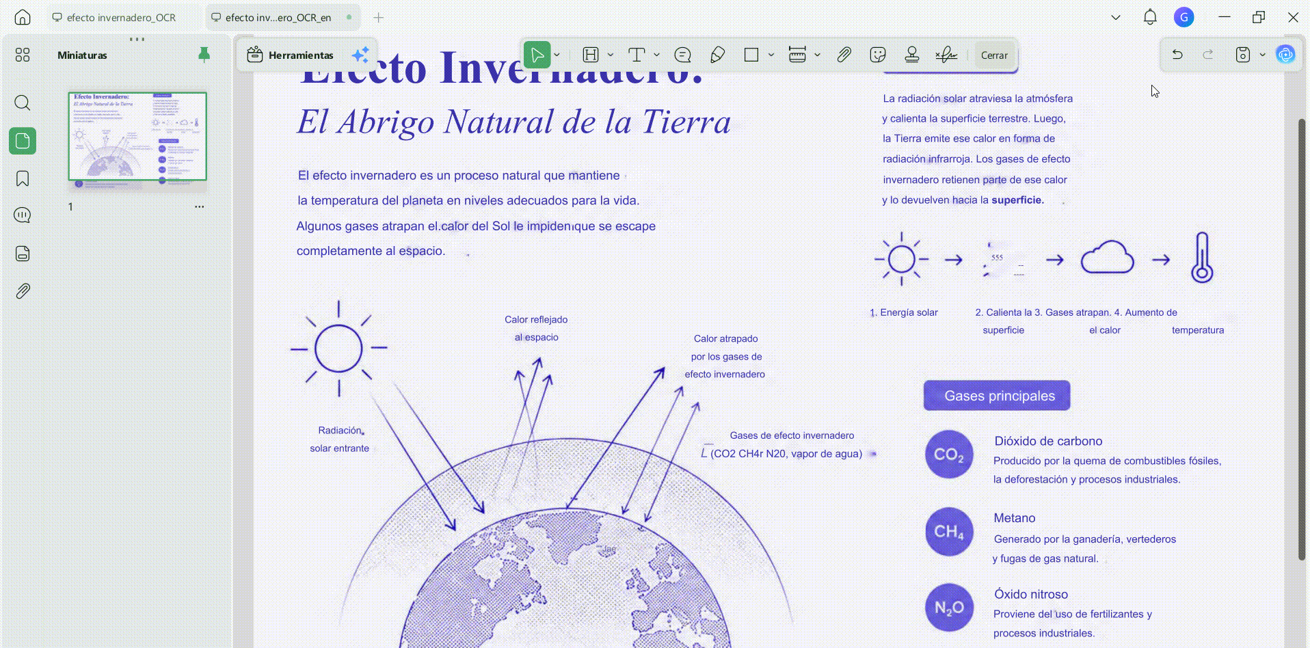The height and width of the screenshot is (648, 1310).
Task: Select the sticker tool
Action: coord(878,55)
